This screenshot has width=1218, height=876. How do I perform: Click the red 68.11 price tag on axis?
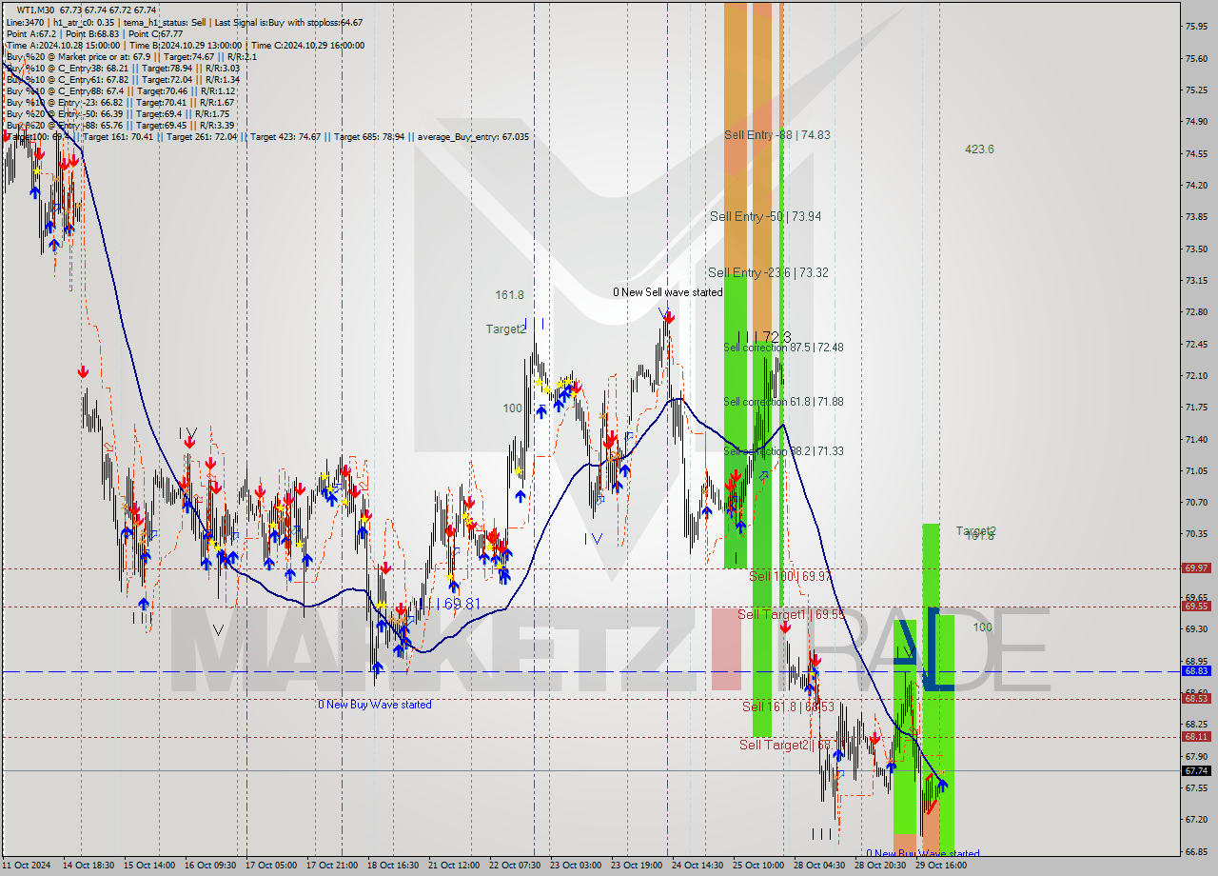[x=1196, y=737]
